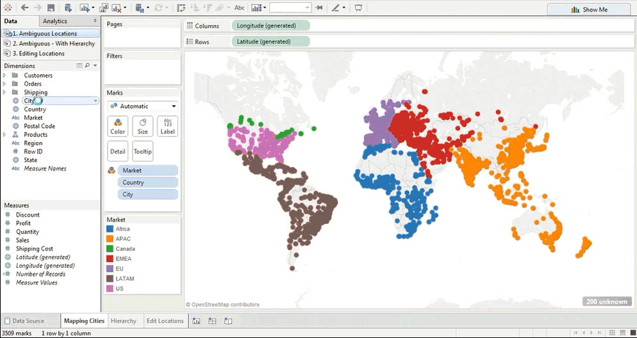
Task: Click the New Dashboard icon in tab bar
Action: click(x=212, y=321)
